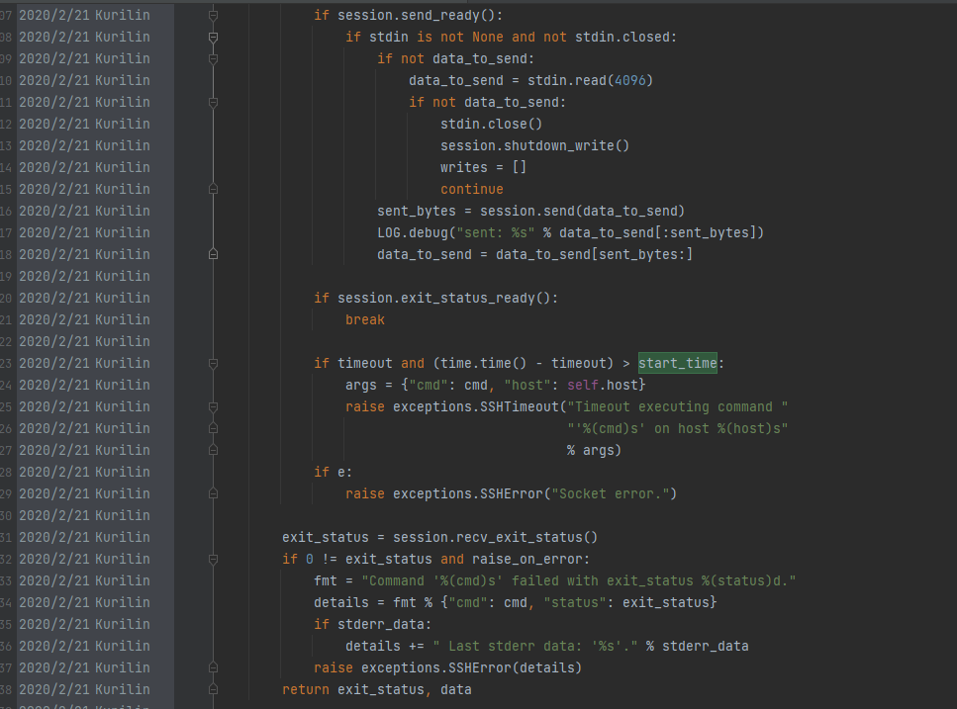The image size is (957, 709).
Task: Click the 'continue' keyword
Action: pyautogui.click(x=472, y=190)
